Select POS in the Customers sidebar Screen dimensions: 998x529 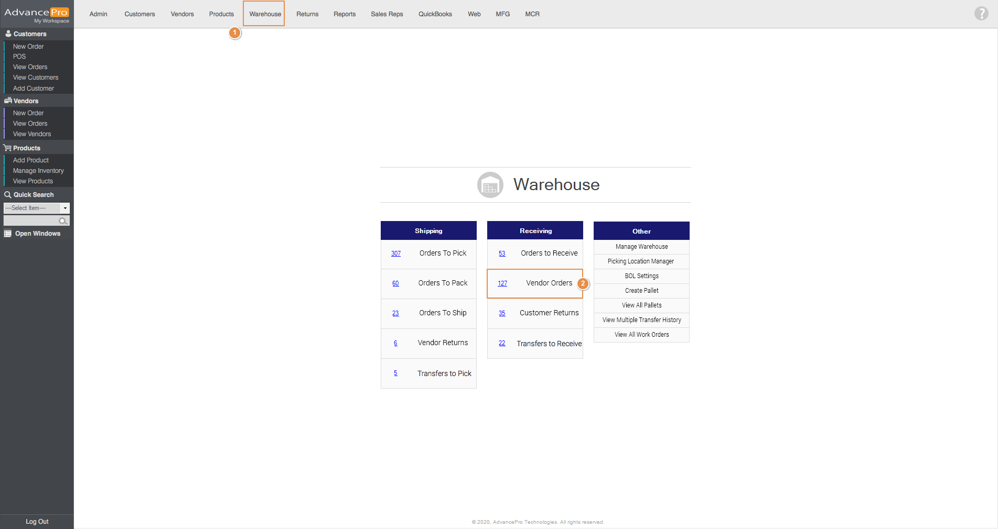[x=19, y=57]
